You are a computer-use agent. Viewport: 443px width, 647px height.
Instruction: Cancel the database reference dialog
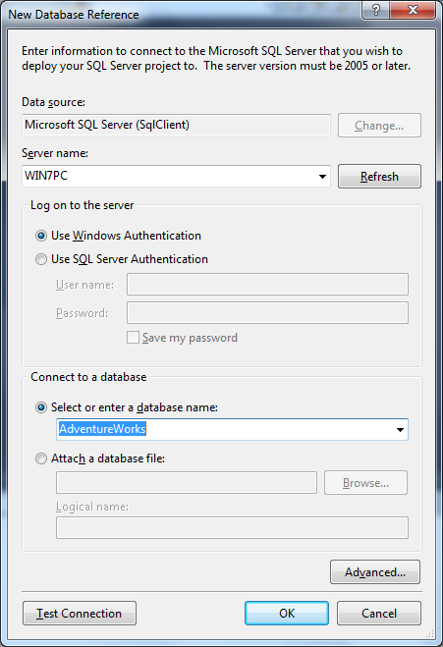379,614
